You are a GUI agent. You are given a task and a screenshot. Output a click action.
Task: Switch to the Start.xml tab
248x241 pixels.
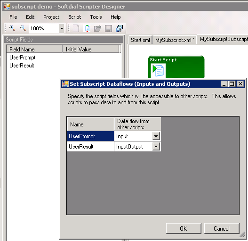140,40
